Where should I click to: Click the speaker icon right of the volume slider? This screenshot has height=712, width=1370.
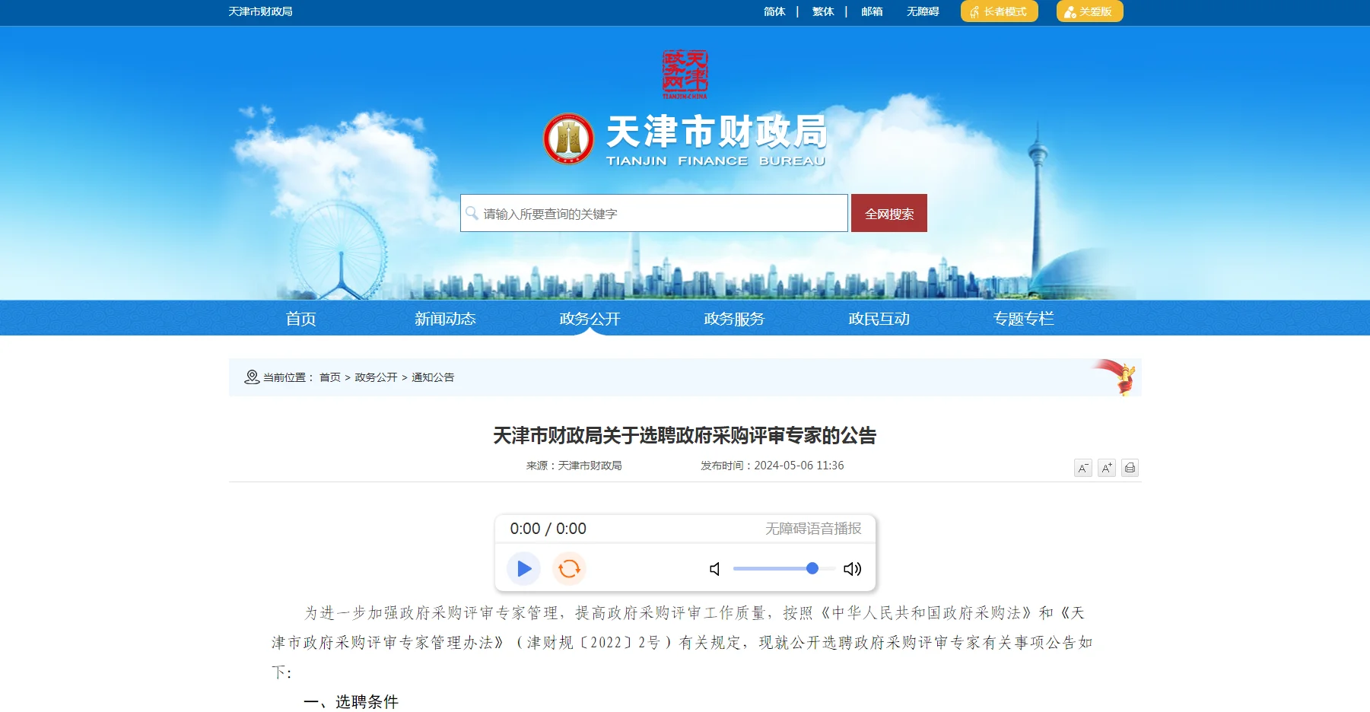pyautogui.click(x=852, y=568)
